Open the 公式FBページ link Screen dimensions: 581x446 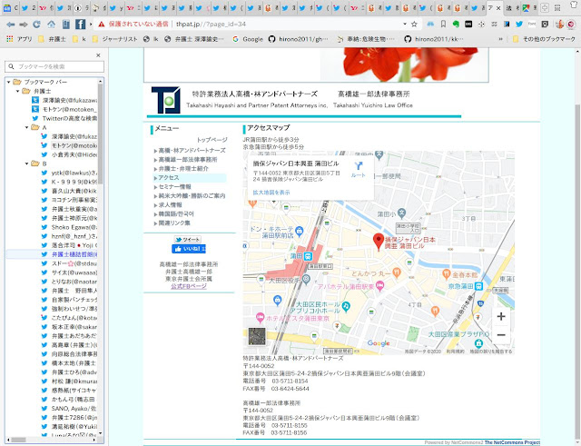point(189,286)
